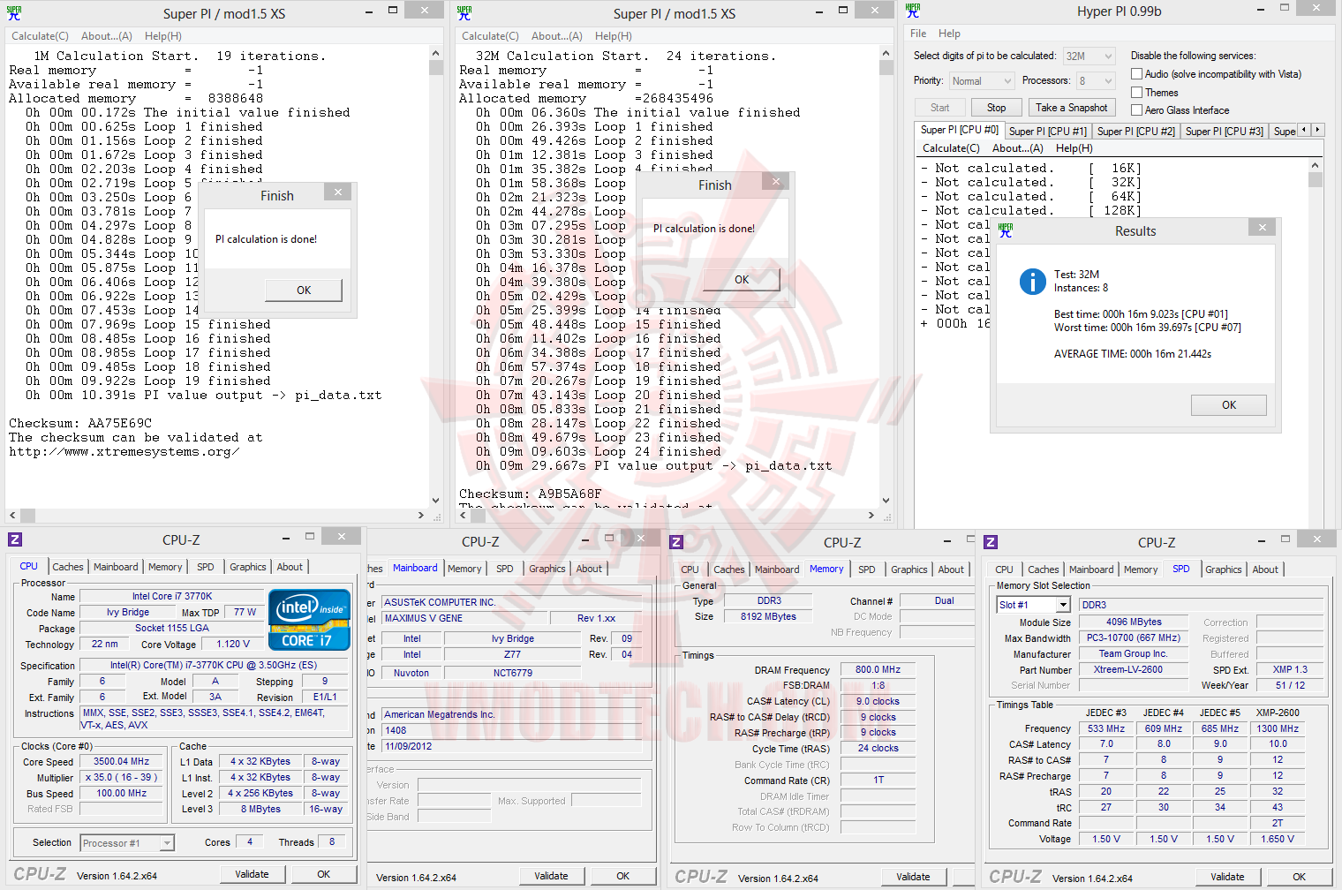Viewport: 1342px width, 890px height.
Task: Open the File menu in Hyper PI
Action: click(x=918, y=34)
